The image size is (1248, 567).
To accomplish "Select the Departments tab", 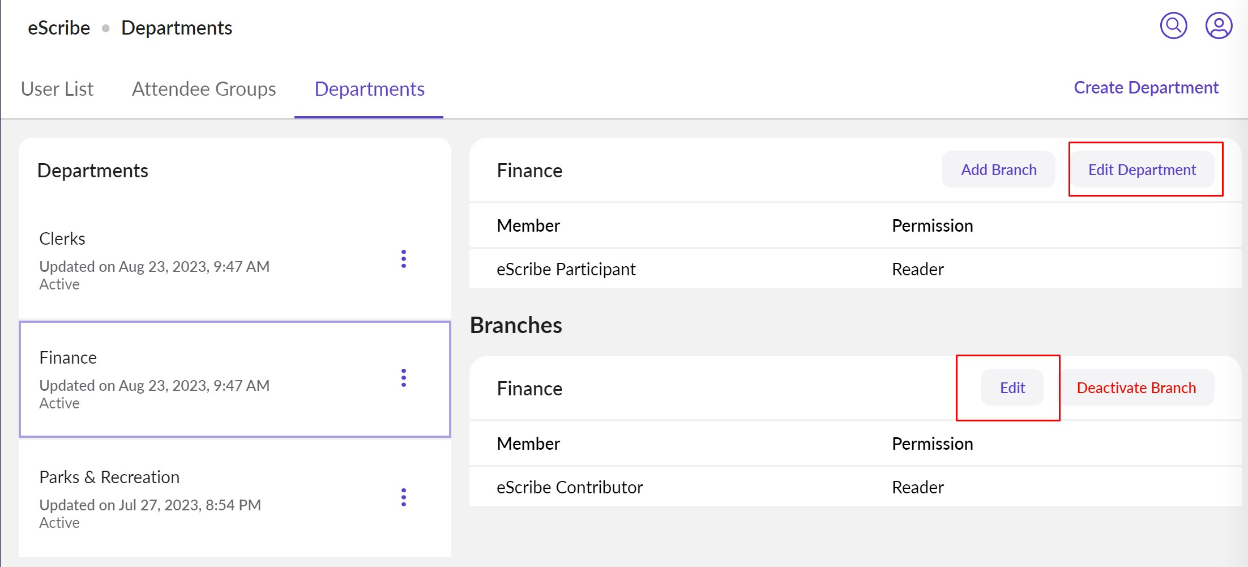I will click(369, 89).
